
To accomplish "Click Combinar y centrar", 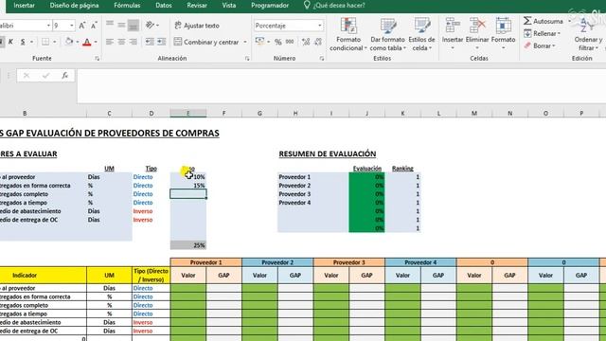I will click(206, 42).
